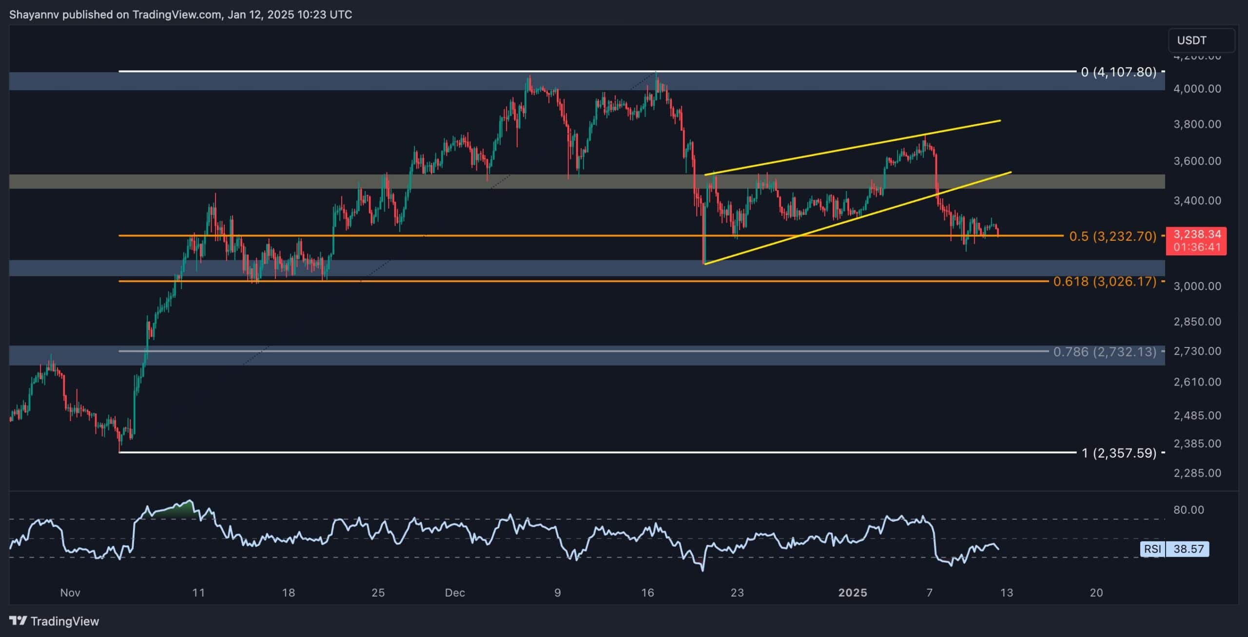Click the current price label 3,238.34
Image resolution: width=1248 pixels, height=637 pixels.
(1196, 234)
